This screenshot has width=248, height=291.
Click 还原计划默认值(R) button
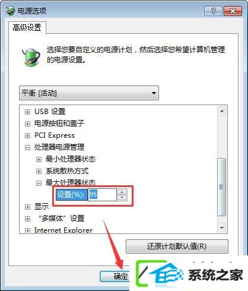tap(177, 246)
